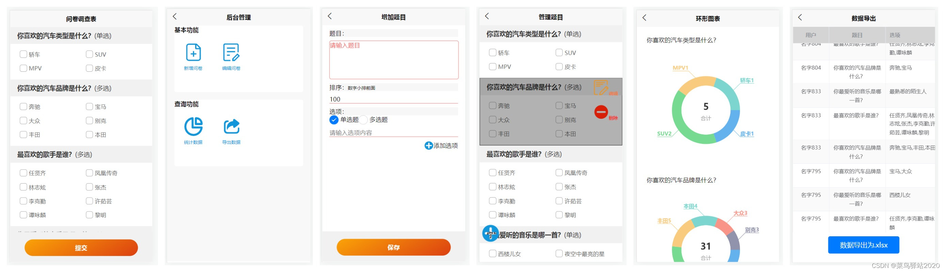Open the 统计数据 pie chart icon

pos(193,126)
